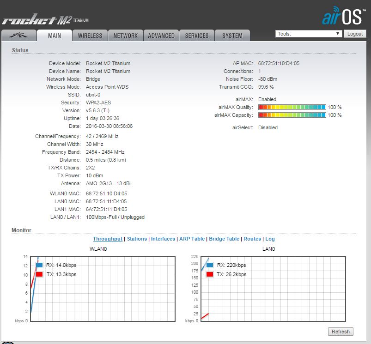Go to the ADVANCED tab
371x344 pixels.
pyautogui.click(x=161, y=36)
